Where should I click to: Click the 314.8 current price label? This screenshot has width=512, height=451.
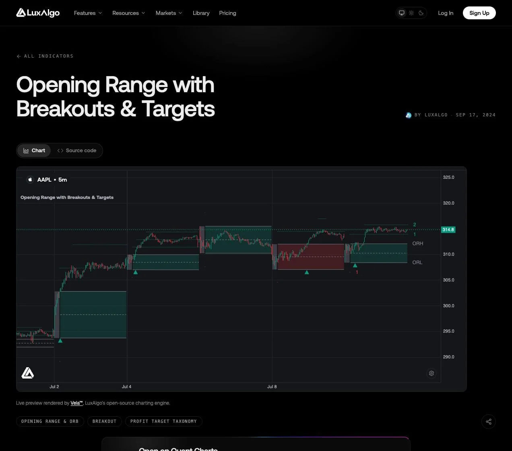(x=448, y=230)
